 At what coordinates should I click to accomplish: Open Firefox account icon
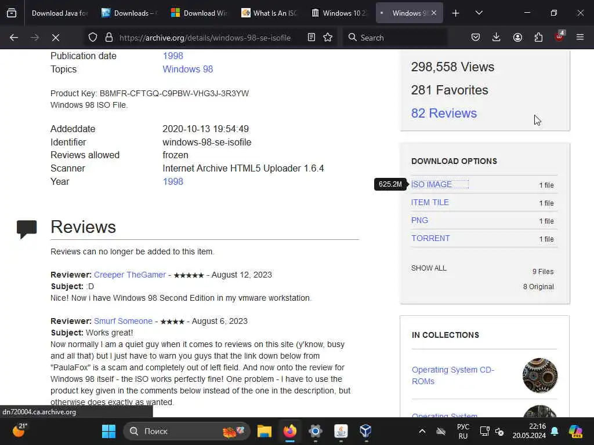pyautogui.click(x=517, y=38)
